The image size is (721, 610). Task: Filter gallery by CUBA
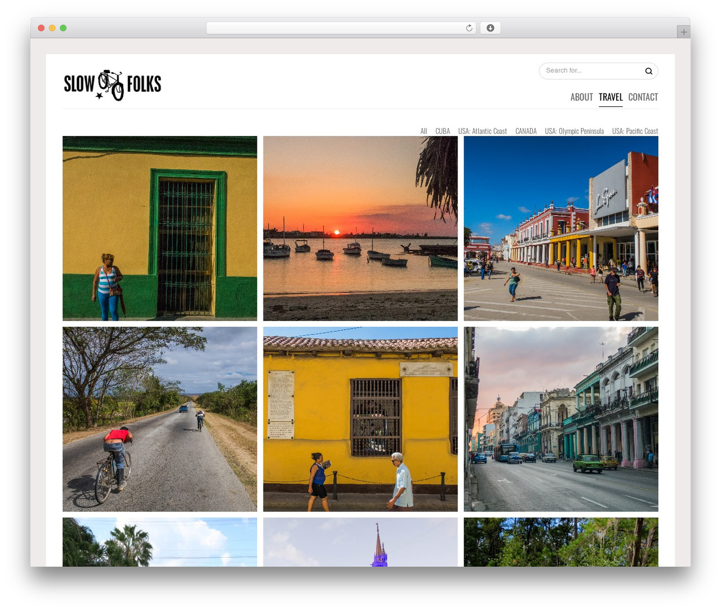tap(443, 131)
